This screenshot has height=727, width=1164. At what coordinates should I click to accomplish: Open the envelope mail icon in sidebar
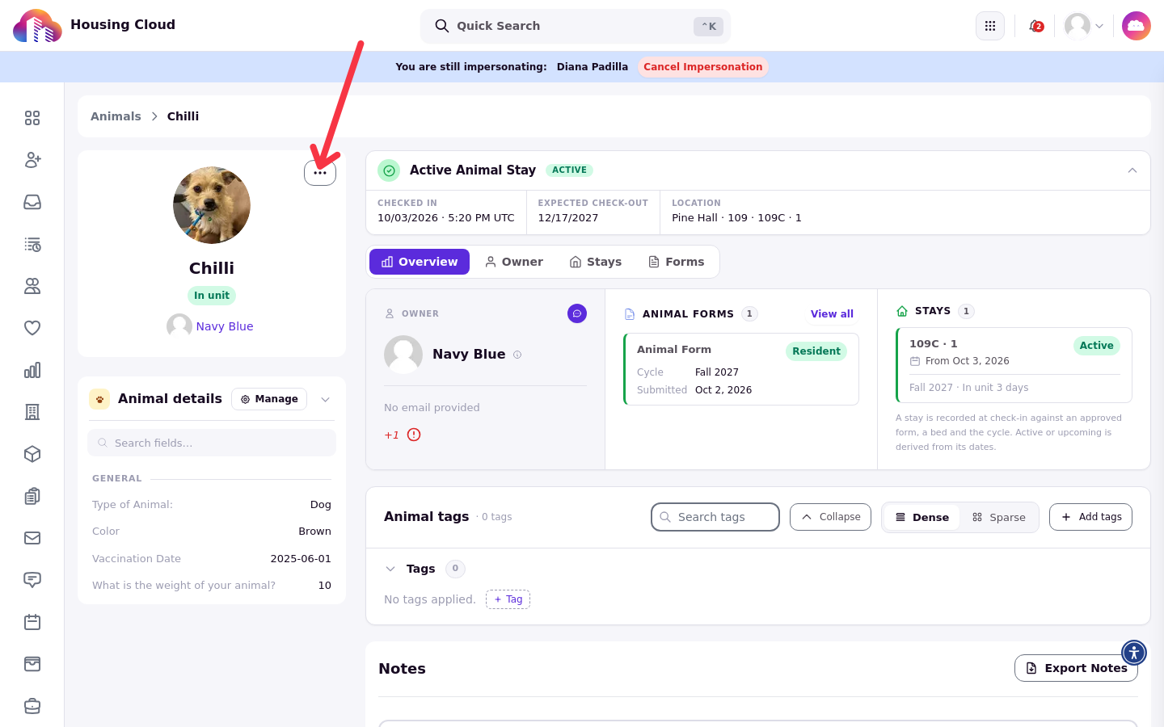pyautogui.click(x=32, y=538)
